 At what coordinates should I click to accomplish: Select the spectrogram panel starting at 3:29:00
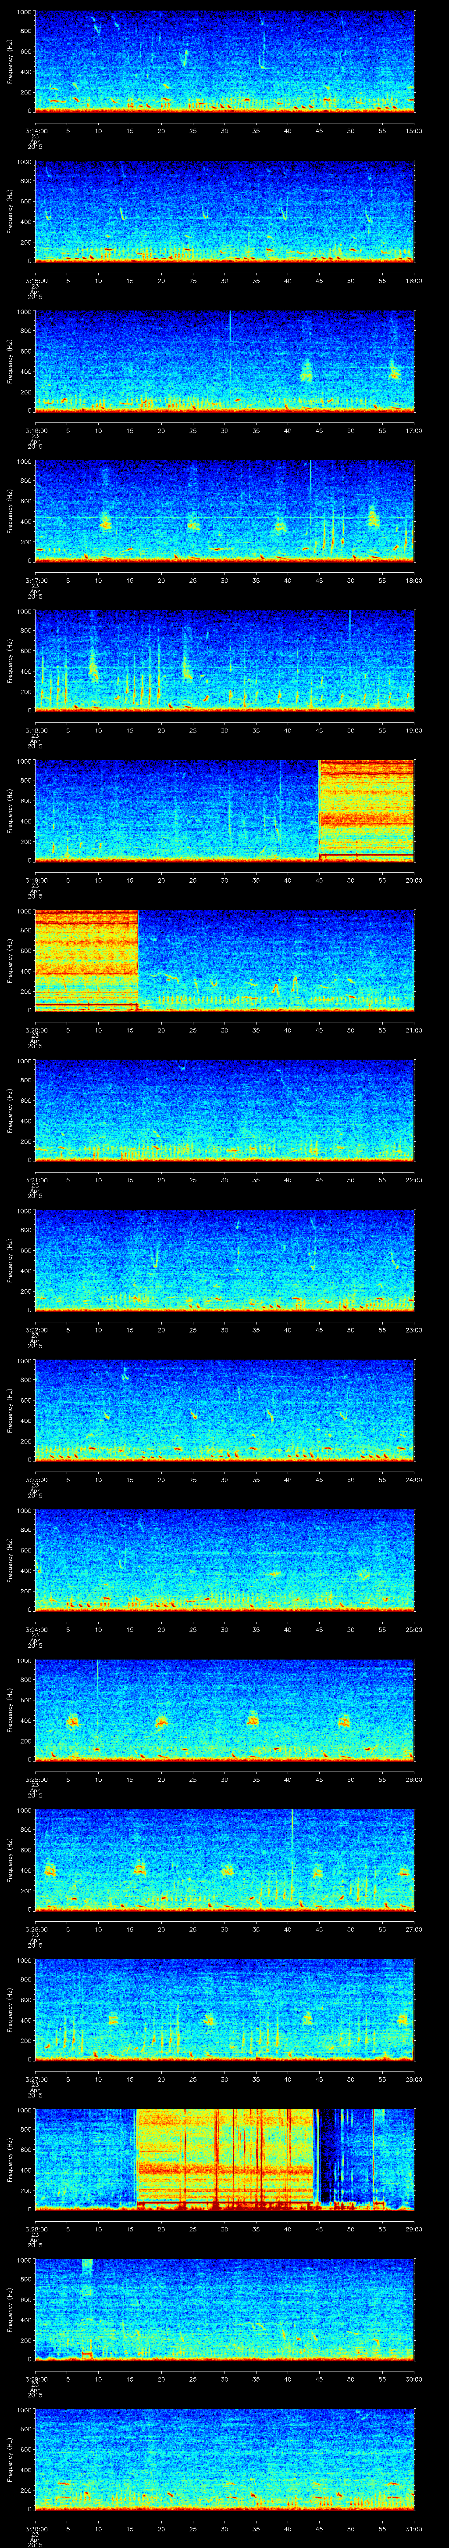225,2310
